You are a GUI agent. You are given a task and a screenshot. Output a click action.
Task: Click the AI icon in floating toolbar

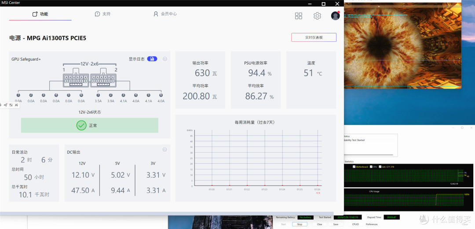pyautogui.click(x=17, y=105)
